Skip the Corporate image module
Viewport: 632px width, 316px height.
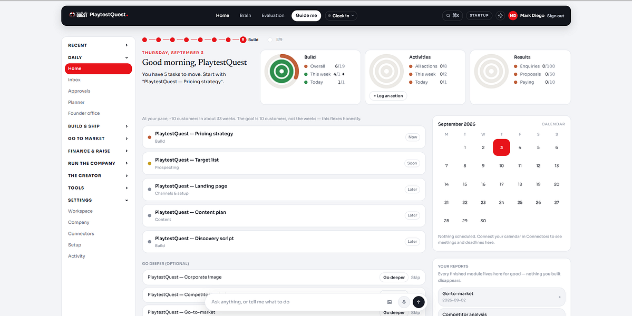[415, 278]
